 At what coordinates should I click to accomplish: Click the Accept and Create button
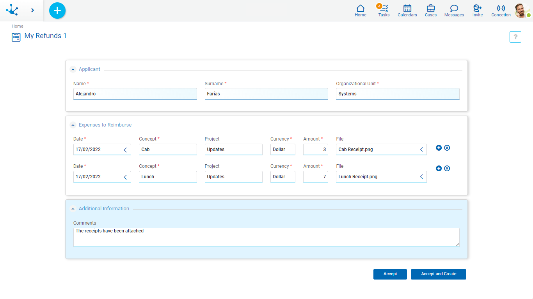point(438,274)
